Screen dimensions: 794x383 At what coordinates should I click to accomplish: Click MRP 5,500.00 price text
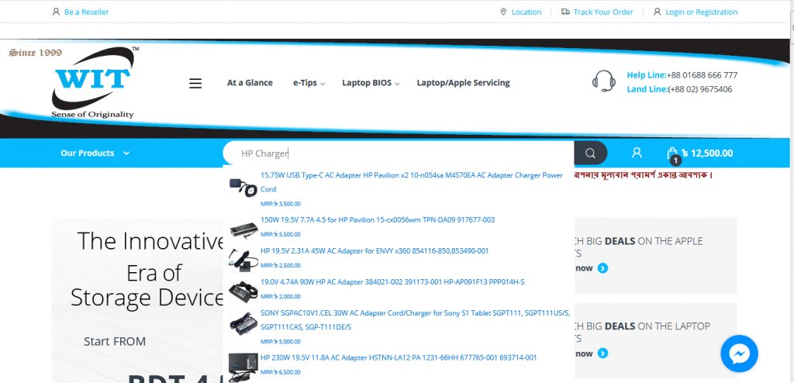point(281,234)
